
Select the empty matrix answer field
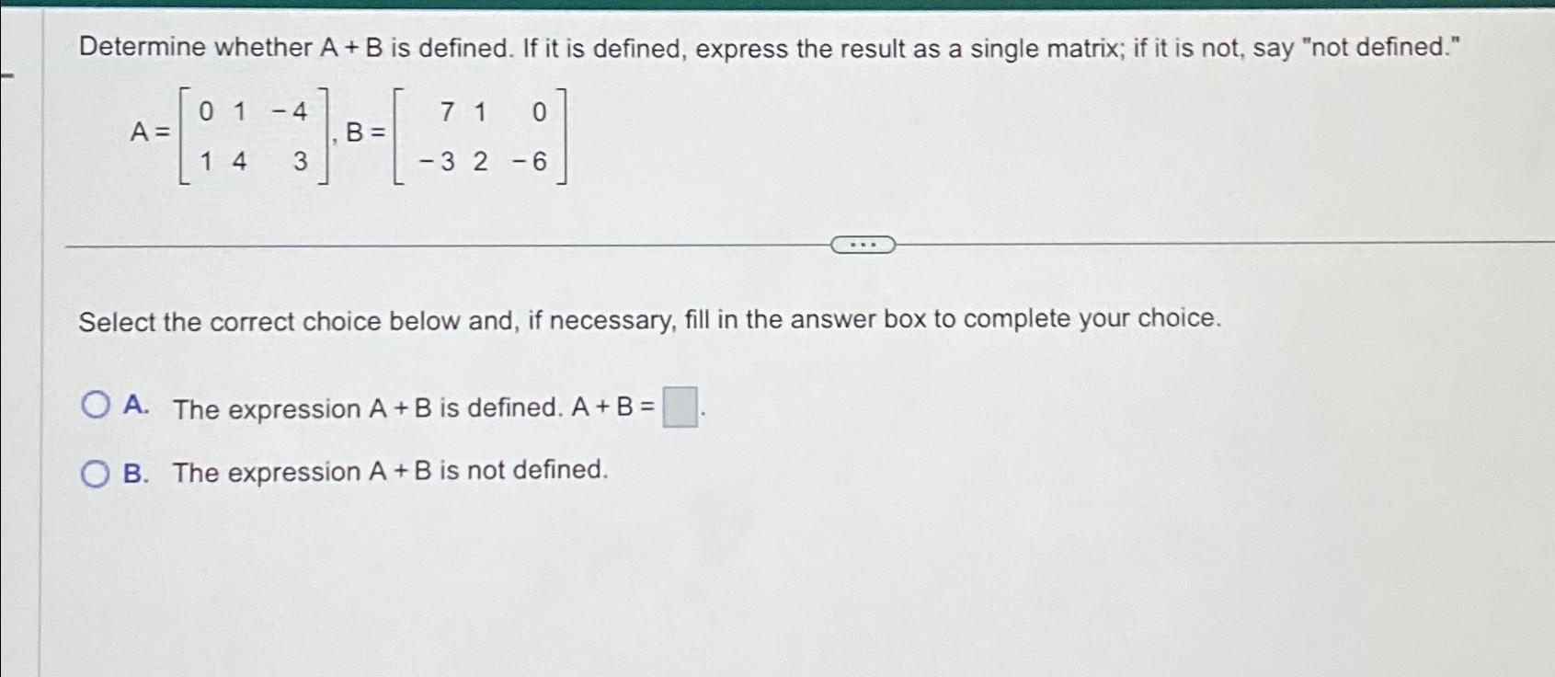tap(679, 407)
